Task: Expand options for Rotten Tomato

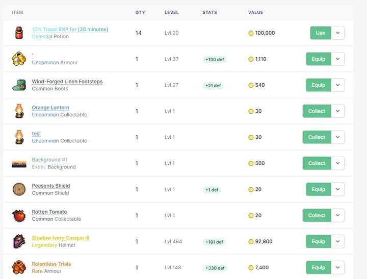Action: coord(337,215)
